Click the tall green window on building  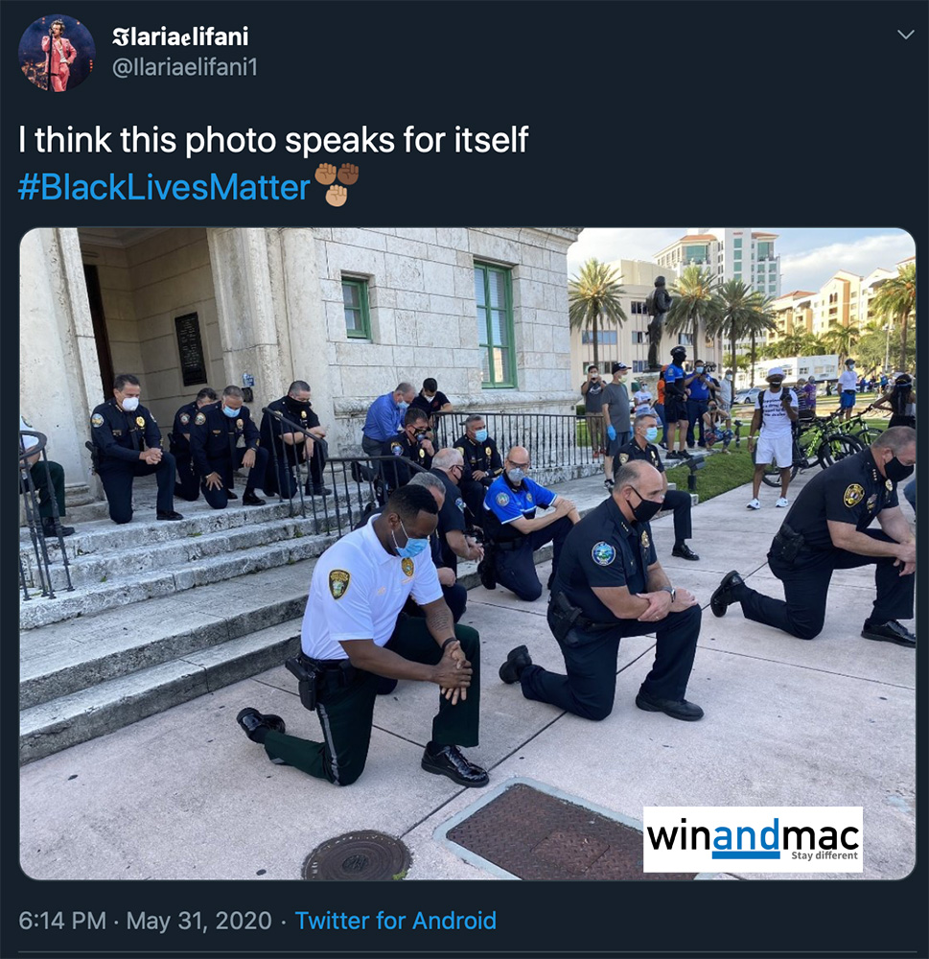tap(494, 325)
